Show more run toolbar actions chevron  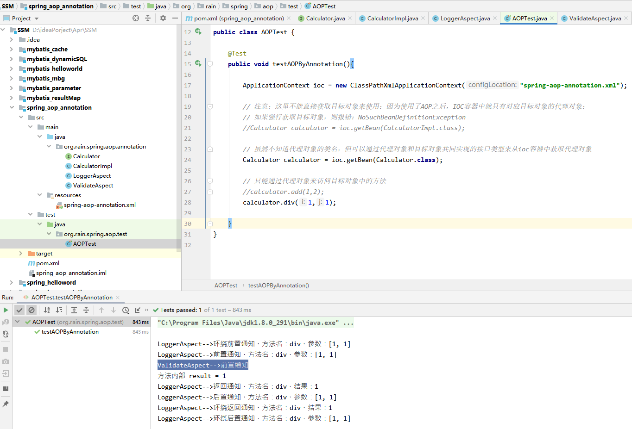coord(147,310)
